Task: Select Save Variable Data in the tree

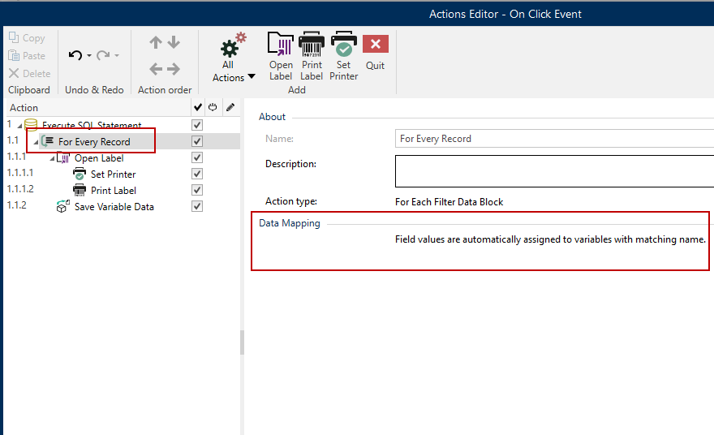Action: pos(114,207)
